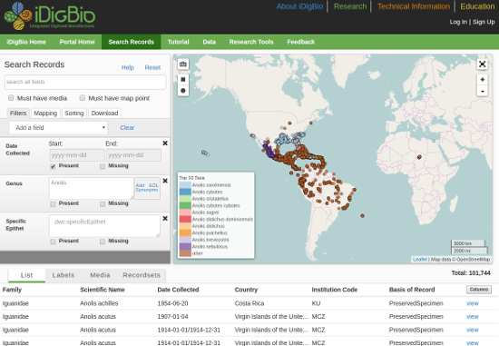
Task: Click the Reset link
Action: click(x=152, y=67)
